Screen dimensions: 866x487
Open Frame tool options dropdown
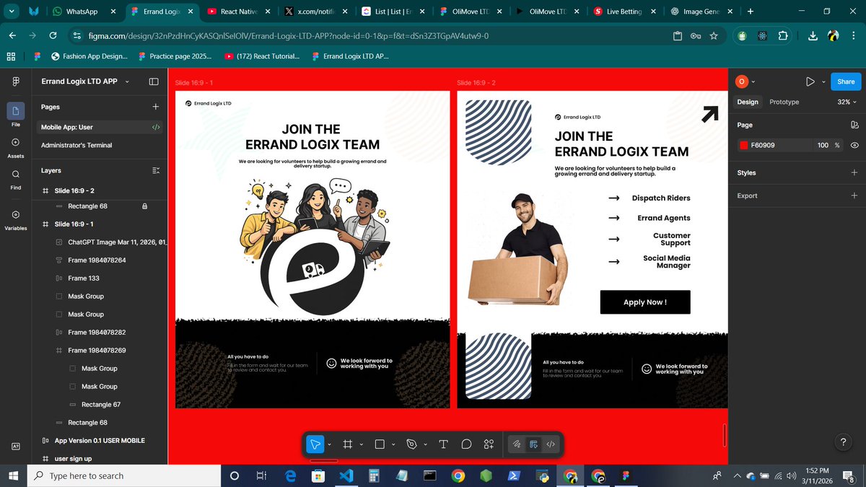[361, 444]
